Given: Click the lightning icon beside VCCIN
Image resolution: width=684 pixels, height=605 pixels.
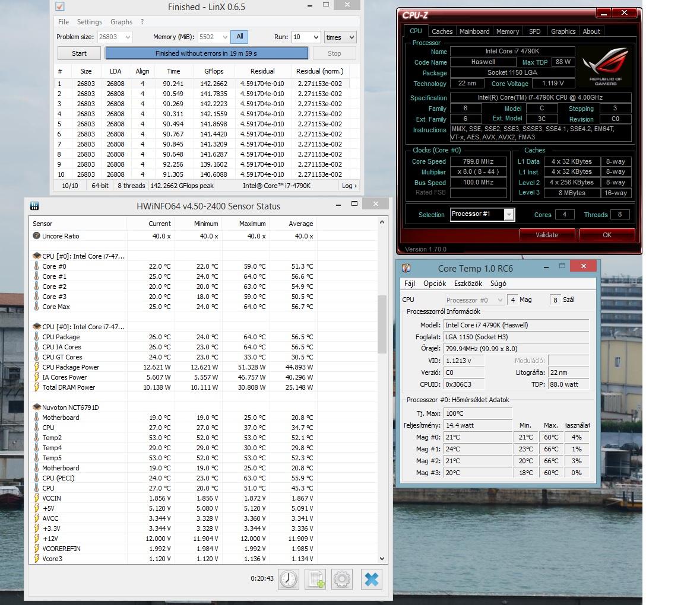Looking at the screenshot, I should [37, 498].
